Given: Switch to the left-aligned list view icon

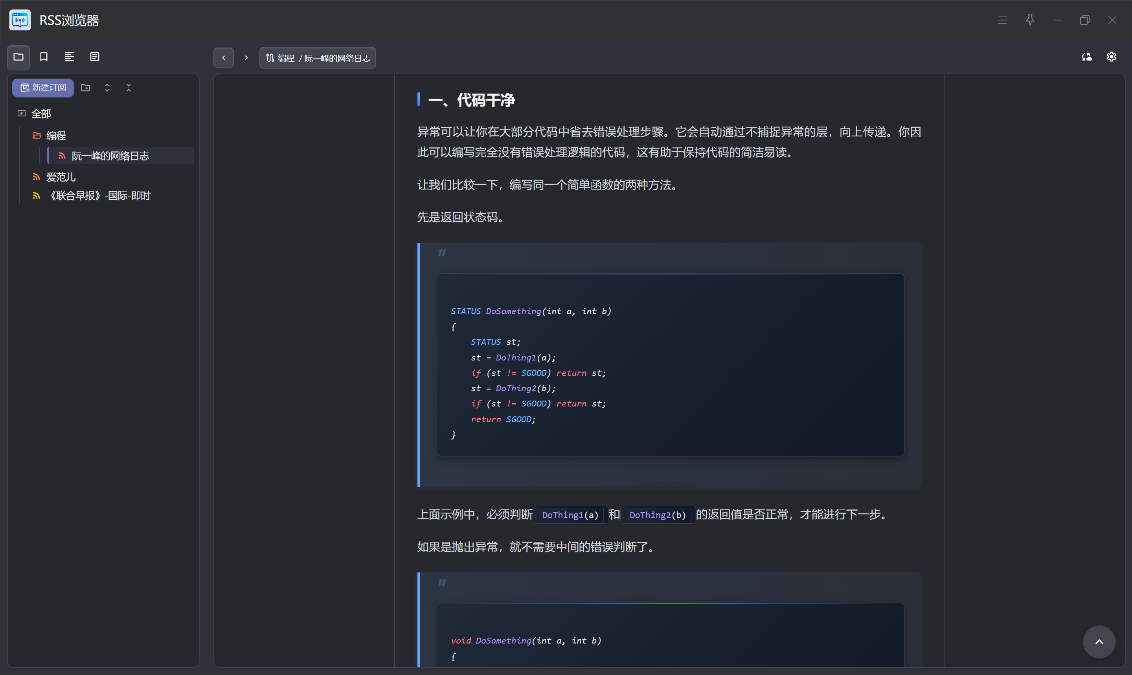Looking at the screenshot, I should pyautogui.click(x=69, y=57).
